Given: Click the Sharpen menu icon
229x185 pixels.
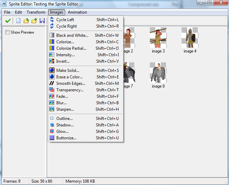Looking at the screenshot, I should pyautogui.click(x=52, y=109).
